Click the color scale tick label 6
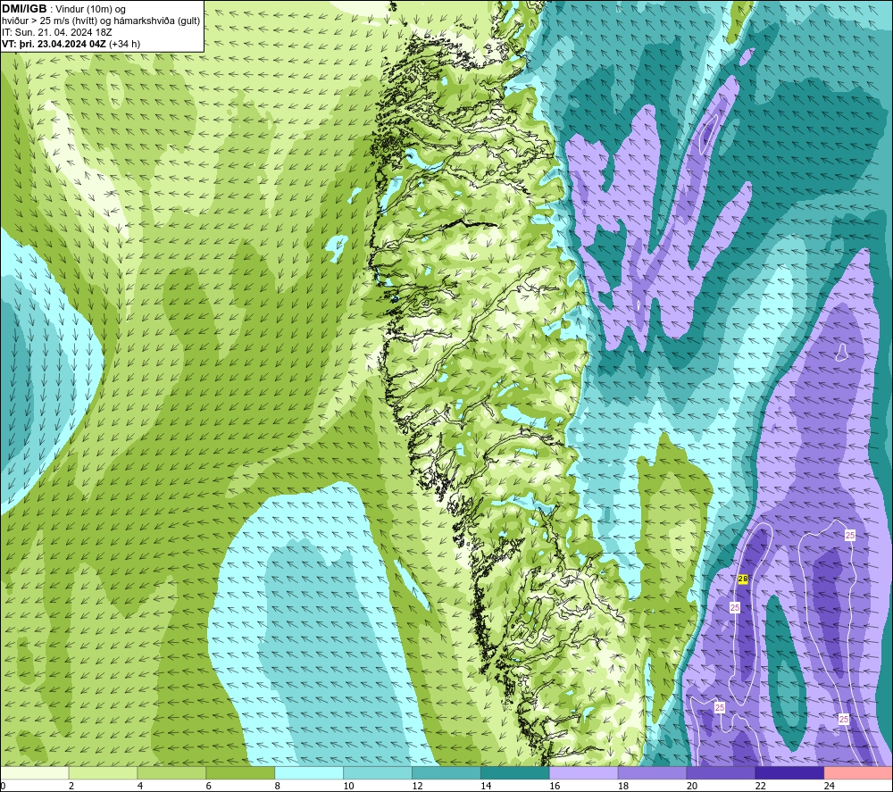893x792 pixels. 208,786
